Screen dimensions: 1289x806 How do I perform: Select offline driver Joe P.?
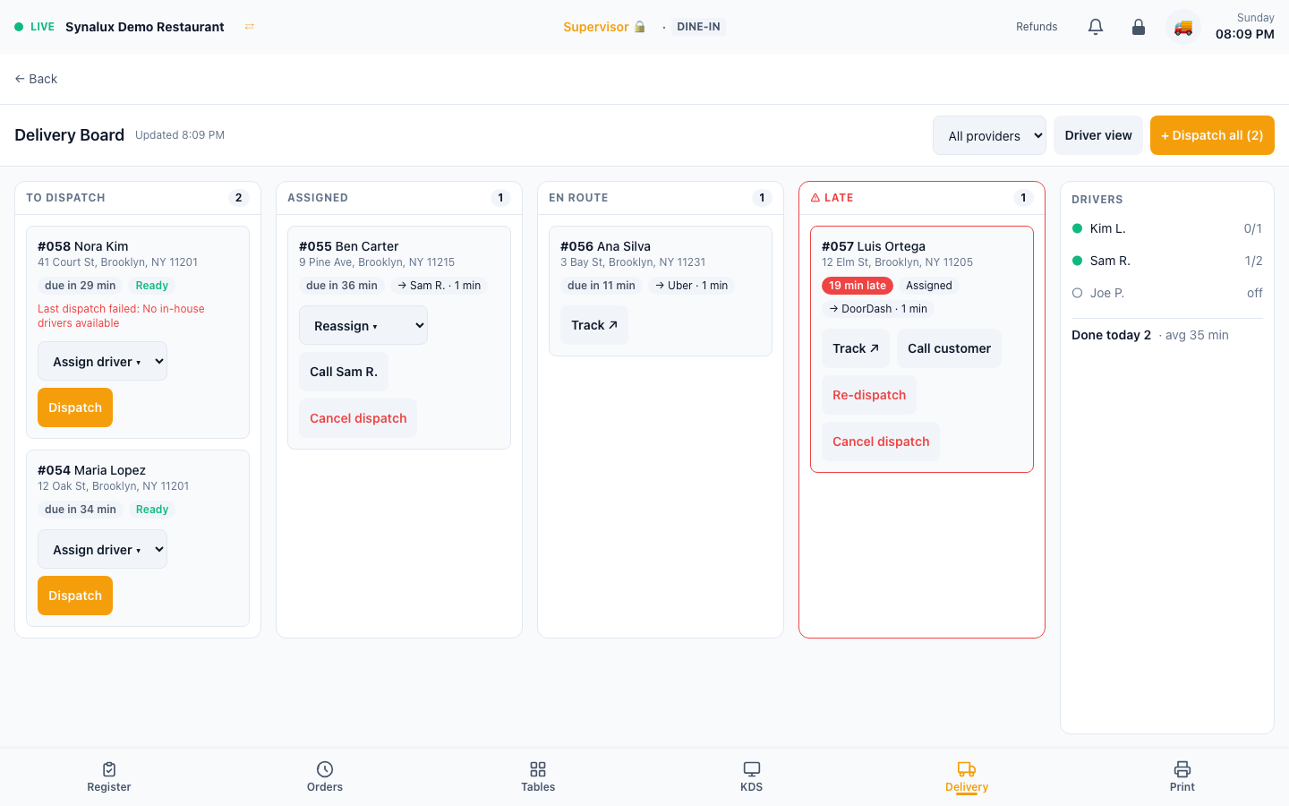click(x=1167, y=293)
